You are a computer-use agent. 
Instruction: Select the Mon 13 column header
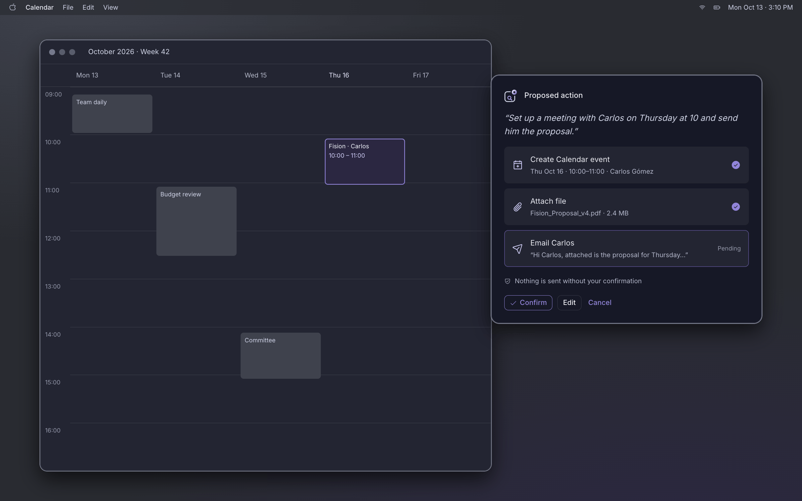[x=87, y=75]
